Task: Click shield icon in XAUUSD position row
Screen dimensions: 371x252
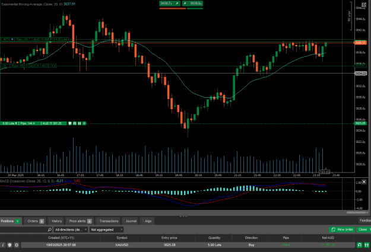Action: tap(9, 245)
